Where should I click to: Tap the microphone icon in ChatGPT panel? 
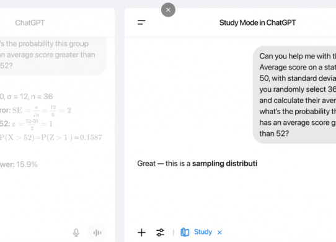pyautogui.click(x=76, y=233)
